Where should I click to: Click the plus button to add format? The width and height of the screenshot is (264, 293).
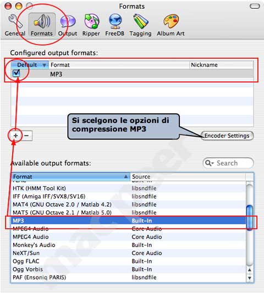click(x=16, y=136)
